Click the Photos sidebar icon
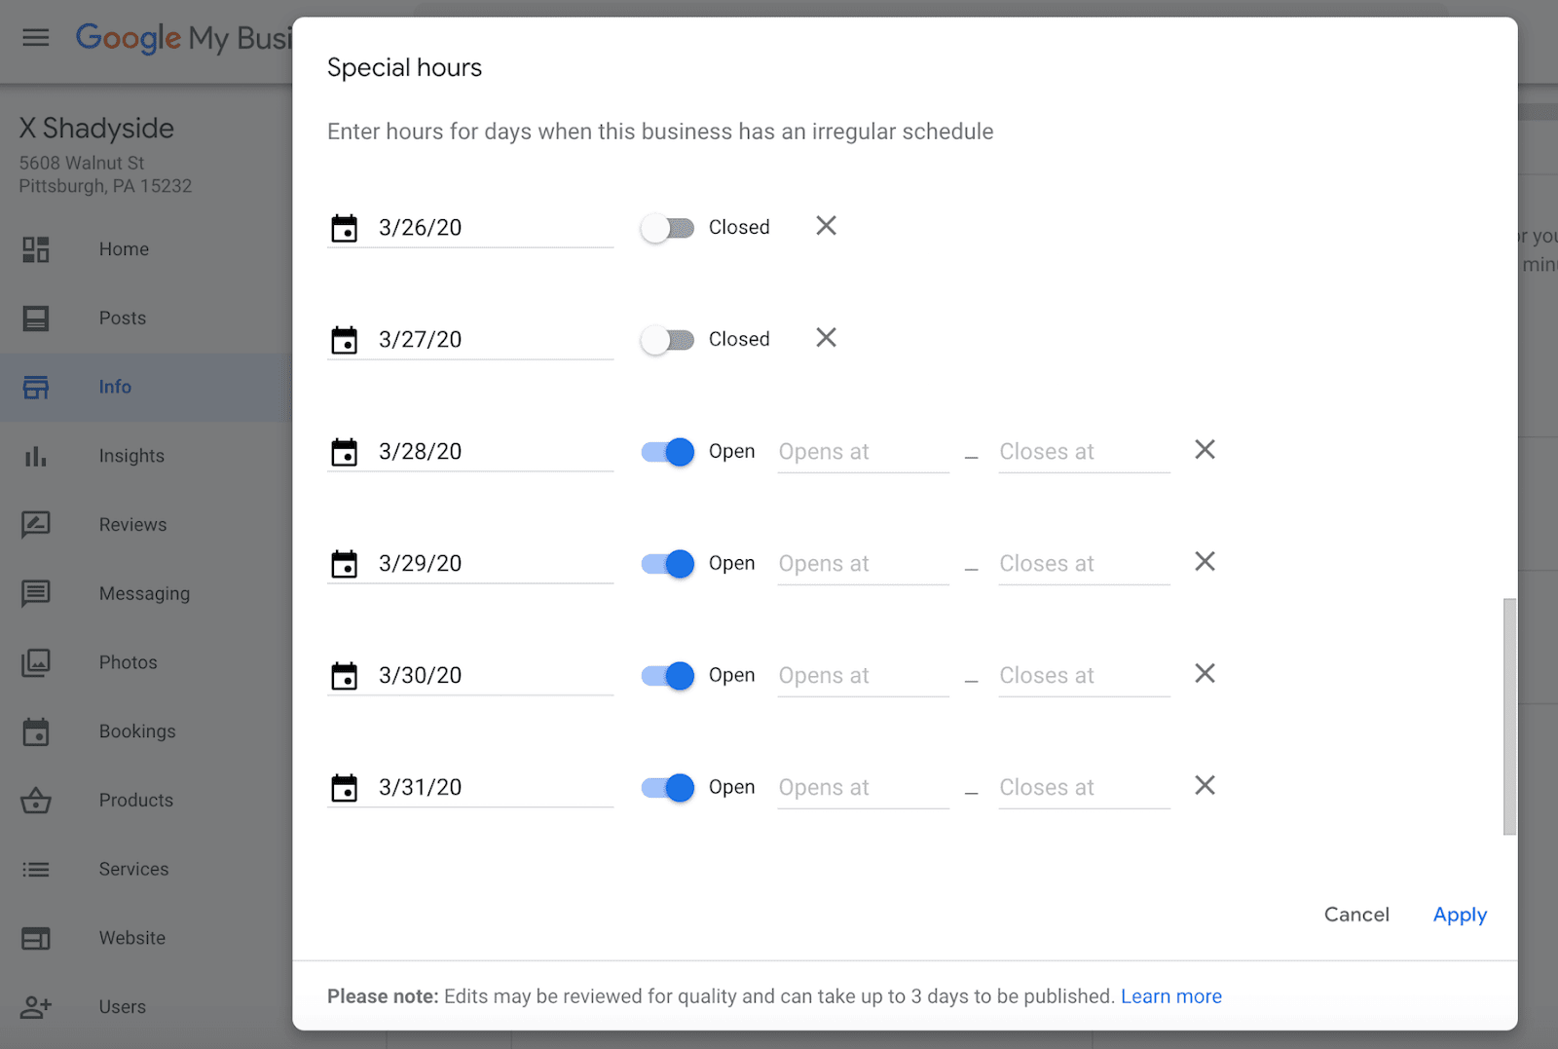Image resolution: width=1558 pixels, height=1049 pixels. tap(36, 662)
